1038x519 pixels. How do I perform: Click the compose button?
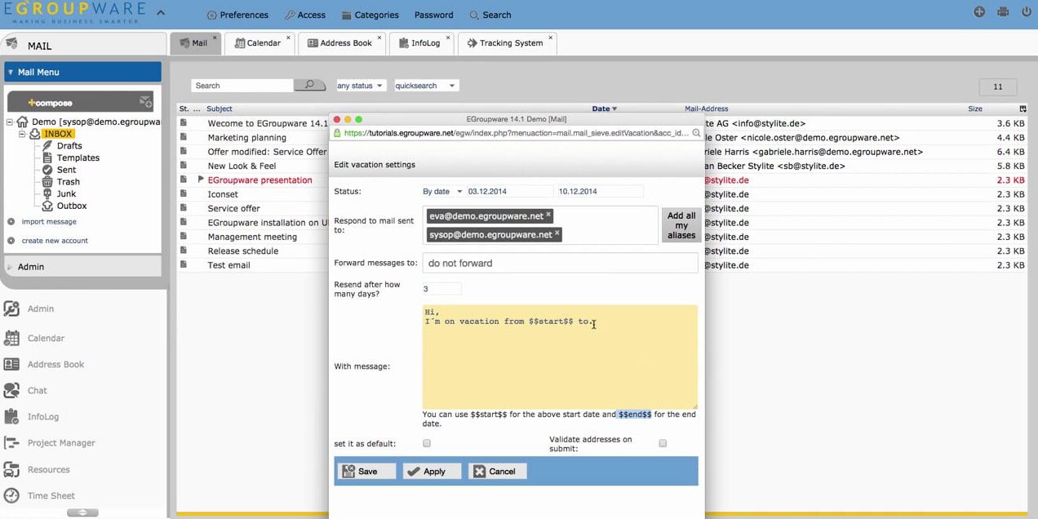click(80, 102)
